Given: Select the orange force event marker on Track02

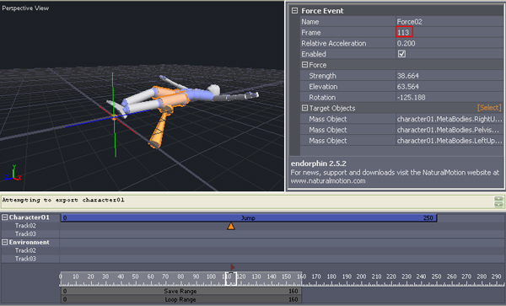Looking at the screenshot, I should (231, 226).
